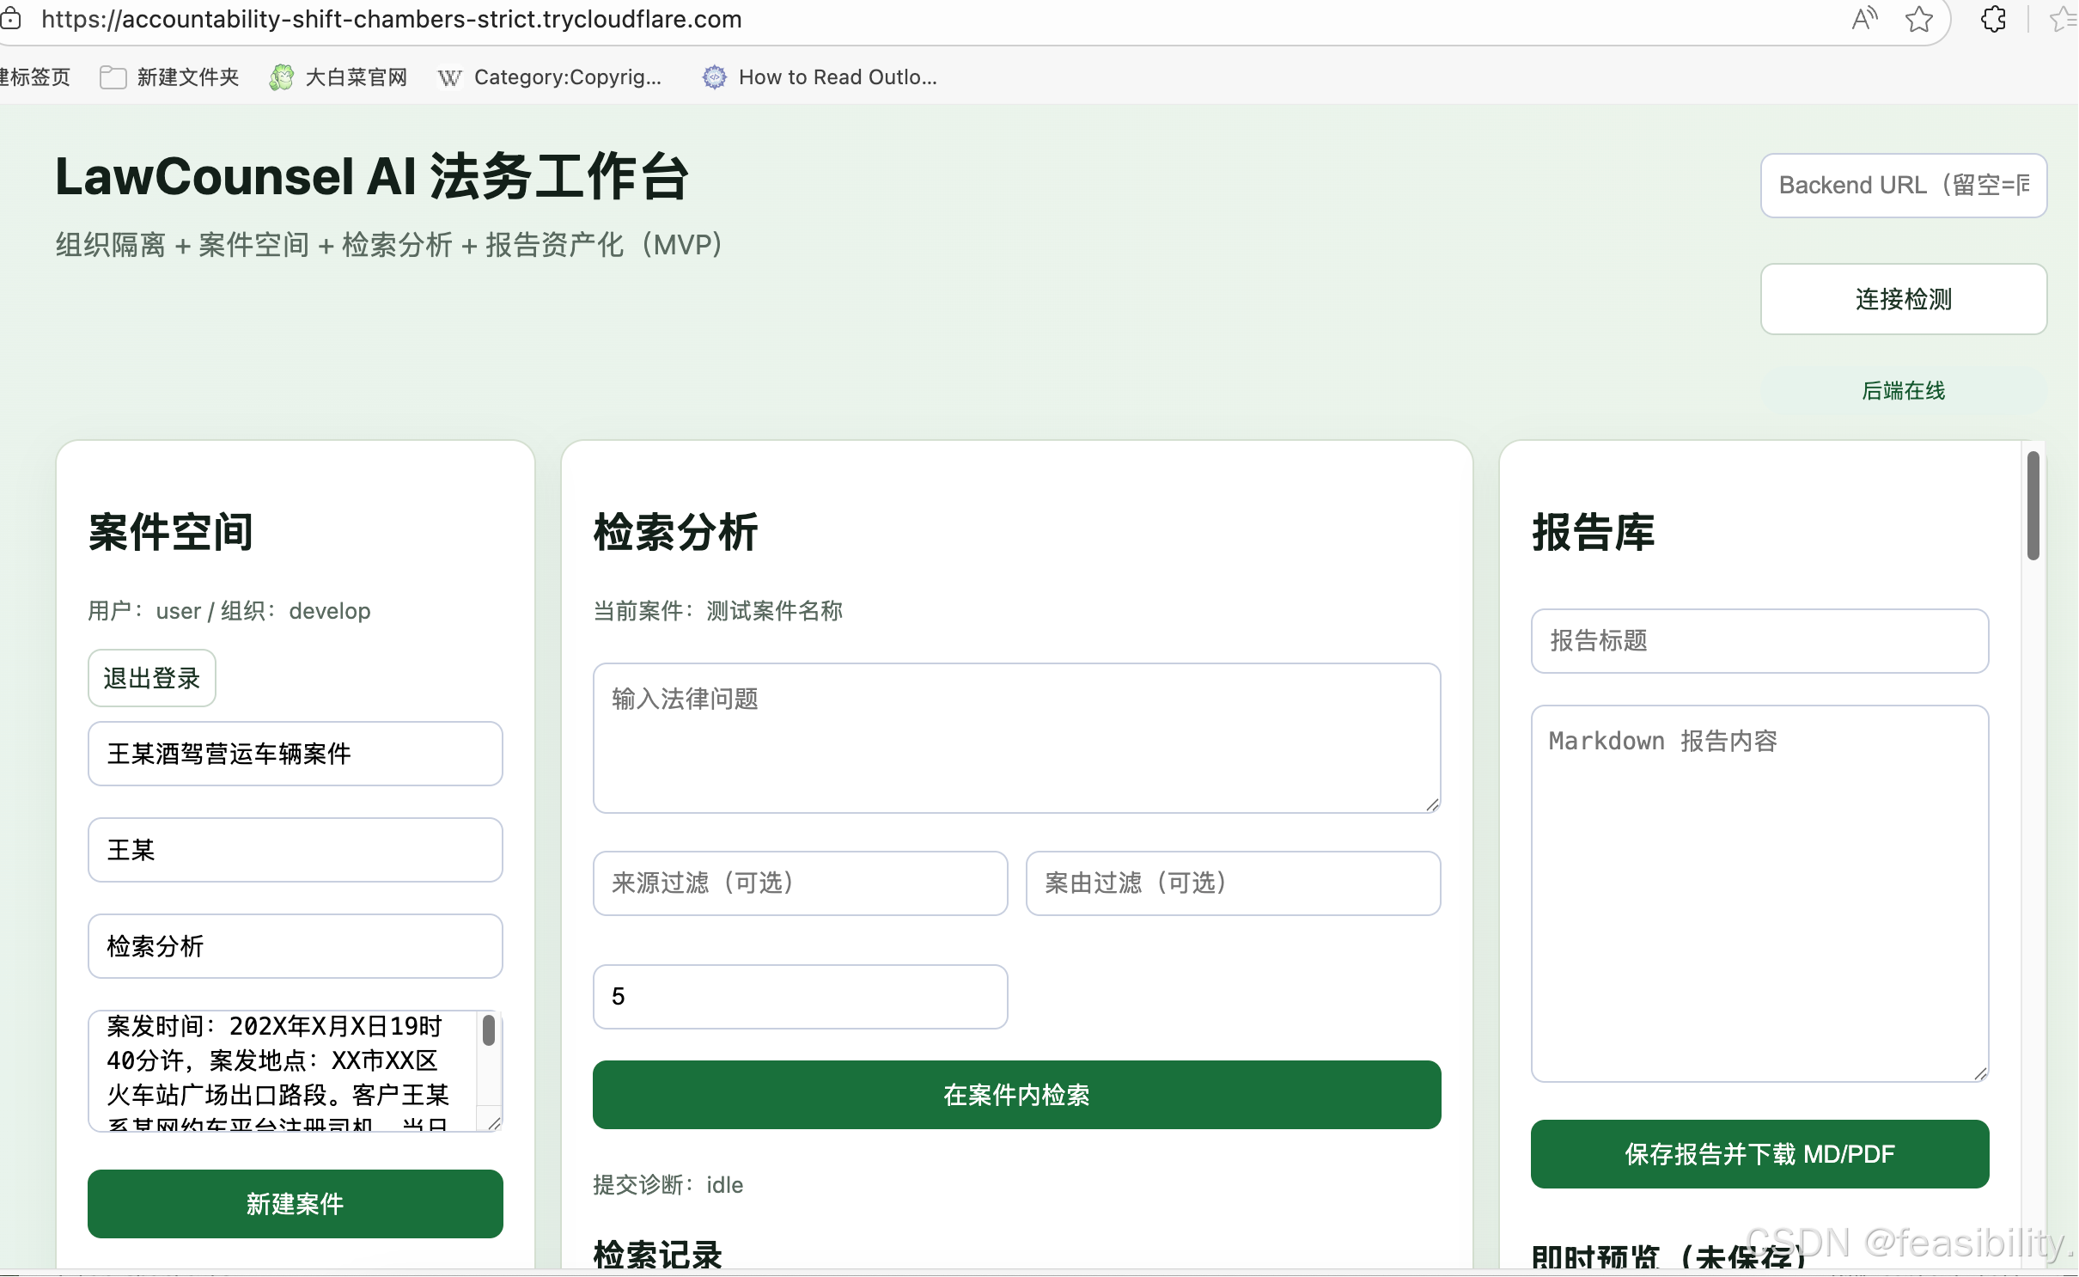Click the 连接检测 button
Viewport: 2079px width, 1277px height.
tap(1903, 299)
